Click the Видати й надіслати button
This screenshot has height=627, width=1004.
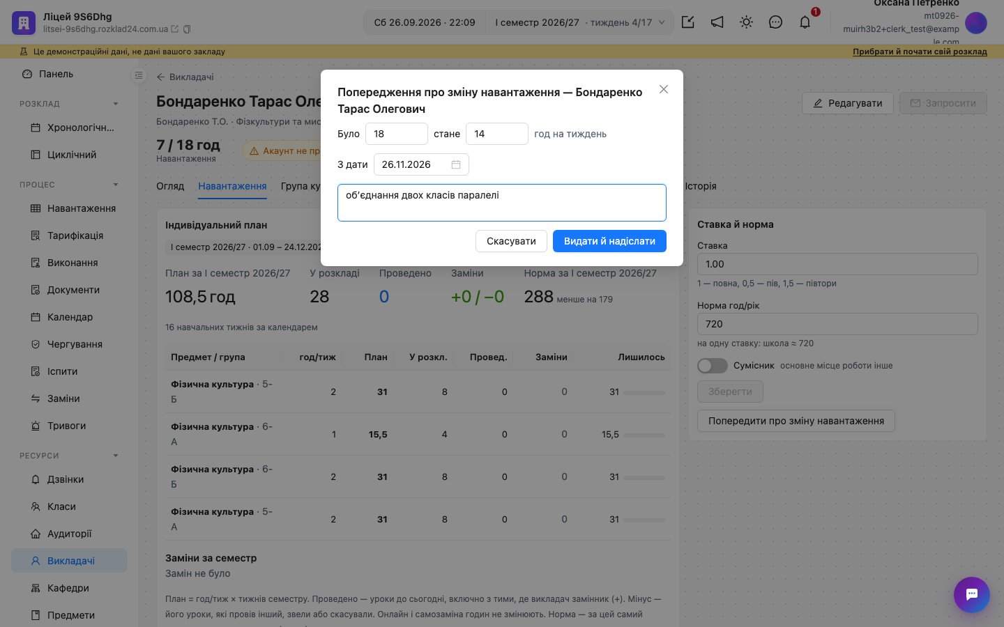(609, 241)
